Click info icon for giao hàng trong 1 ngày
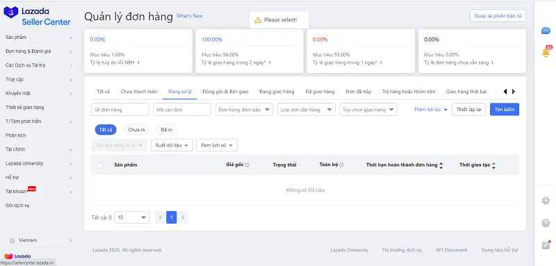The image size is (556, 266). 381,63
